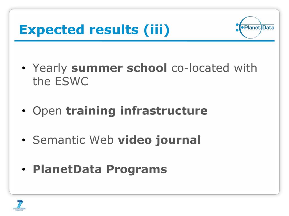This screenshot has width=289, height=216.
Task: Click the phrase co-located with
Action: (x=214, y=68)
